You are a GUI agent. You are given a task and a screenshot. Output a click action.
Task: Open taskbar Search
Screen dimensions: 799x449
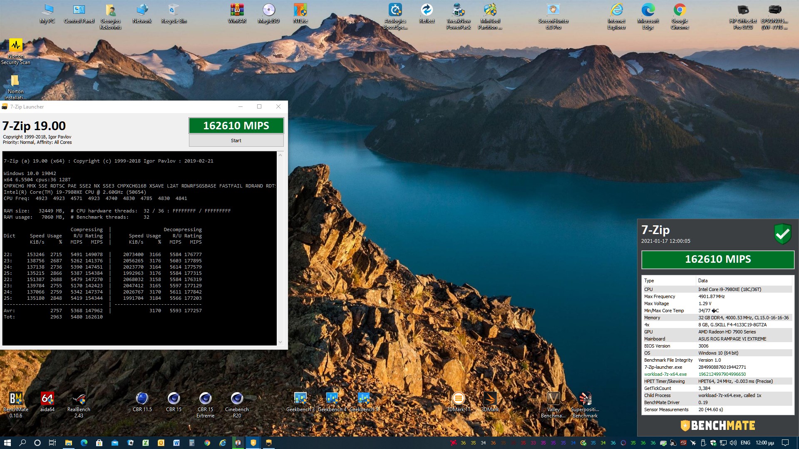tap(22, 443)
